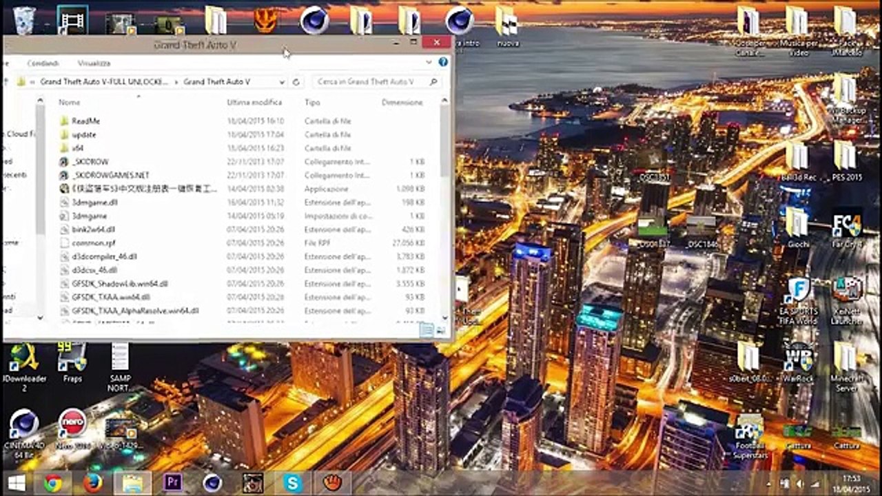Launch EA SPORTS FIFA World shortcut

798,301
